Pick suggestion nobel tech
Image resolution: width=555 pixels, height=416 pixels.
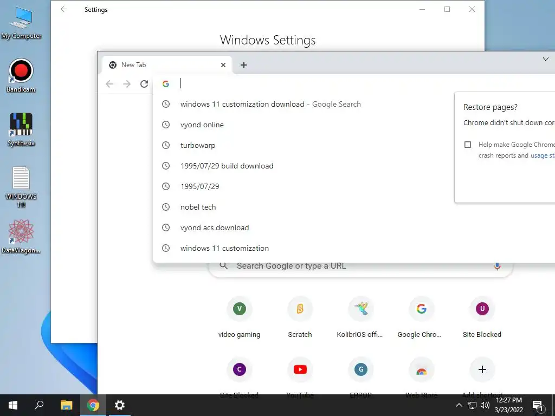coord(354,207)
